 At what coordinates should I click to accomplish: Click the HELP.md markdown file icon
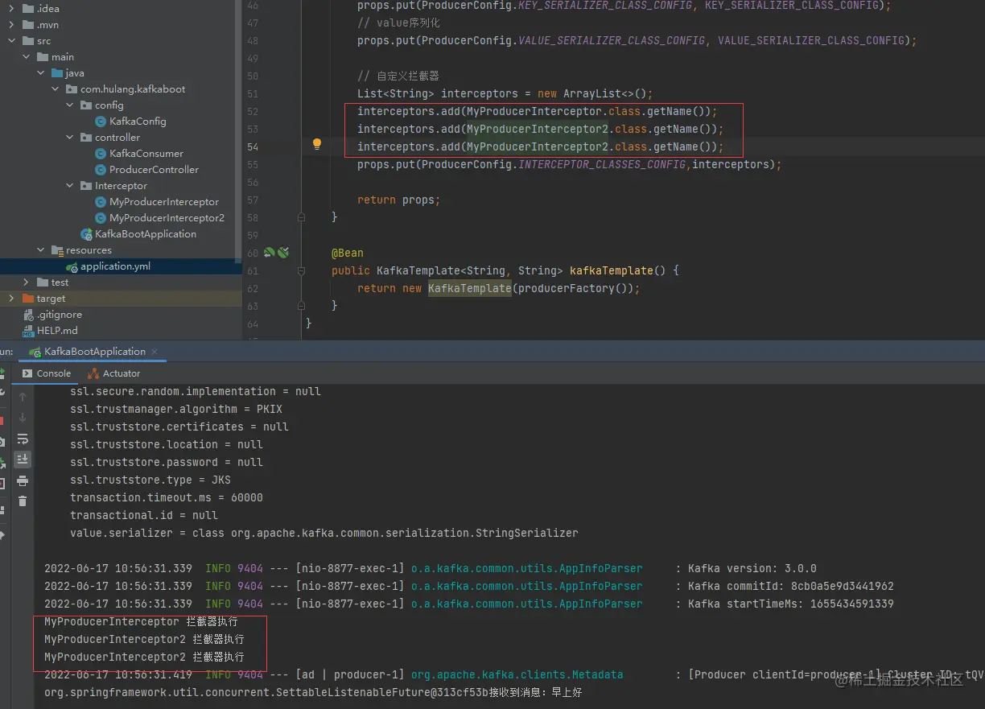[x=28, y=331]
